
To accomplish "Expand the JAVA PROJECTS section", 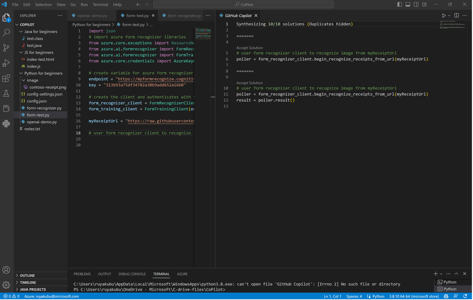I will tap(33, 289).
